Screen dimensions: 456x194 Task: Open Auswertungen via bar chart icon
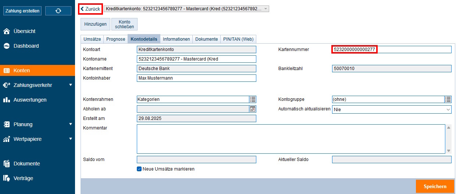point(7,100)
